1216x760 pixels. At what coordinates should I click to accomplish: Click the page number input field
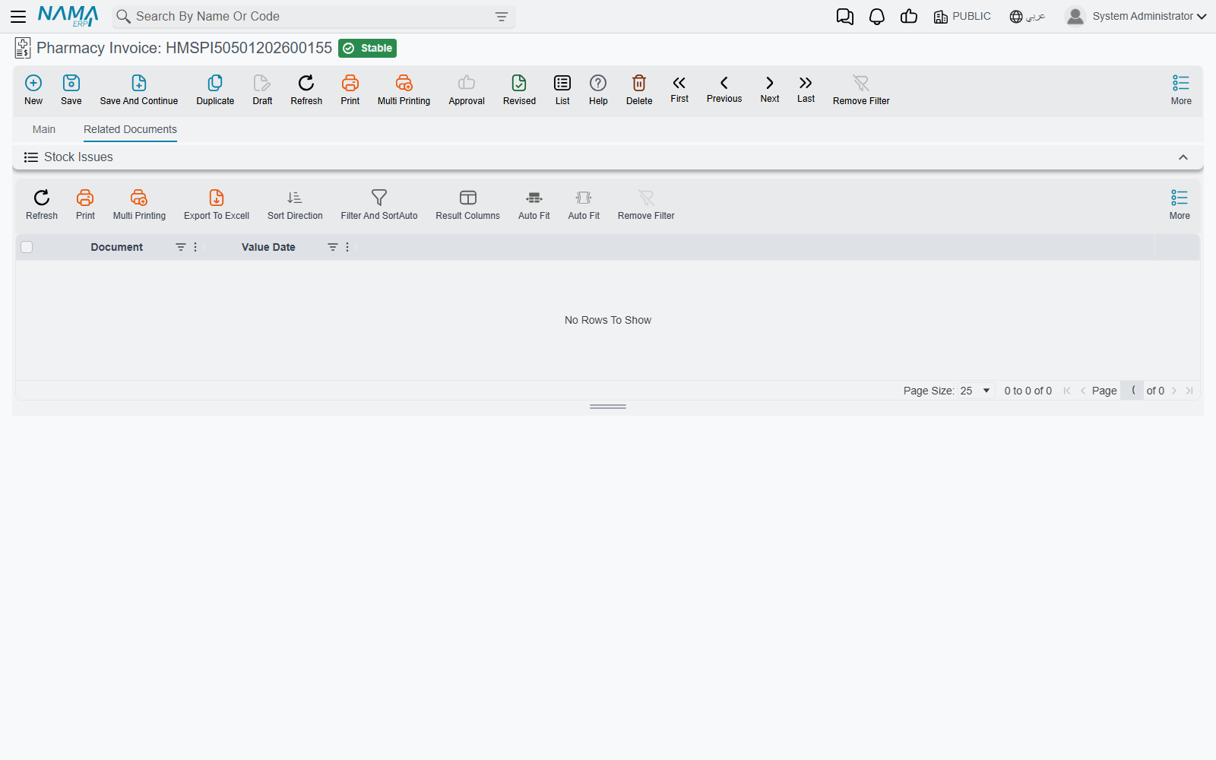pyautogui.click(x=1132, y=391)
